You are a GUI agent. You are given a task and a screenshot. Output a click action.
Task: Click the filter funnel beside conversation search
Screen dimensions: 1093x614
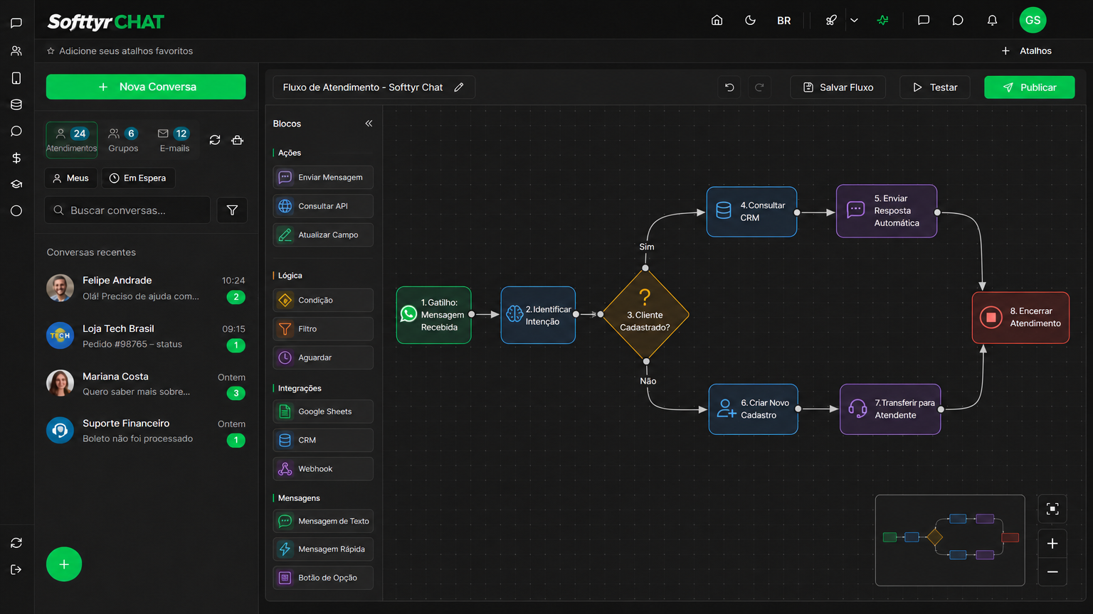click(x=232, y=210)
